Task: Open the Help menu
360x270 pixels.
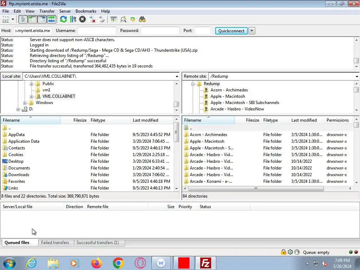Action: tap(105, 11)
